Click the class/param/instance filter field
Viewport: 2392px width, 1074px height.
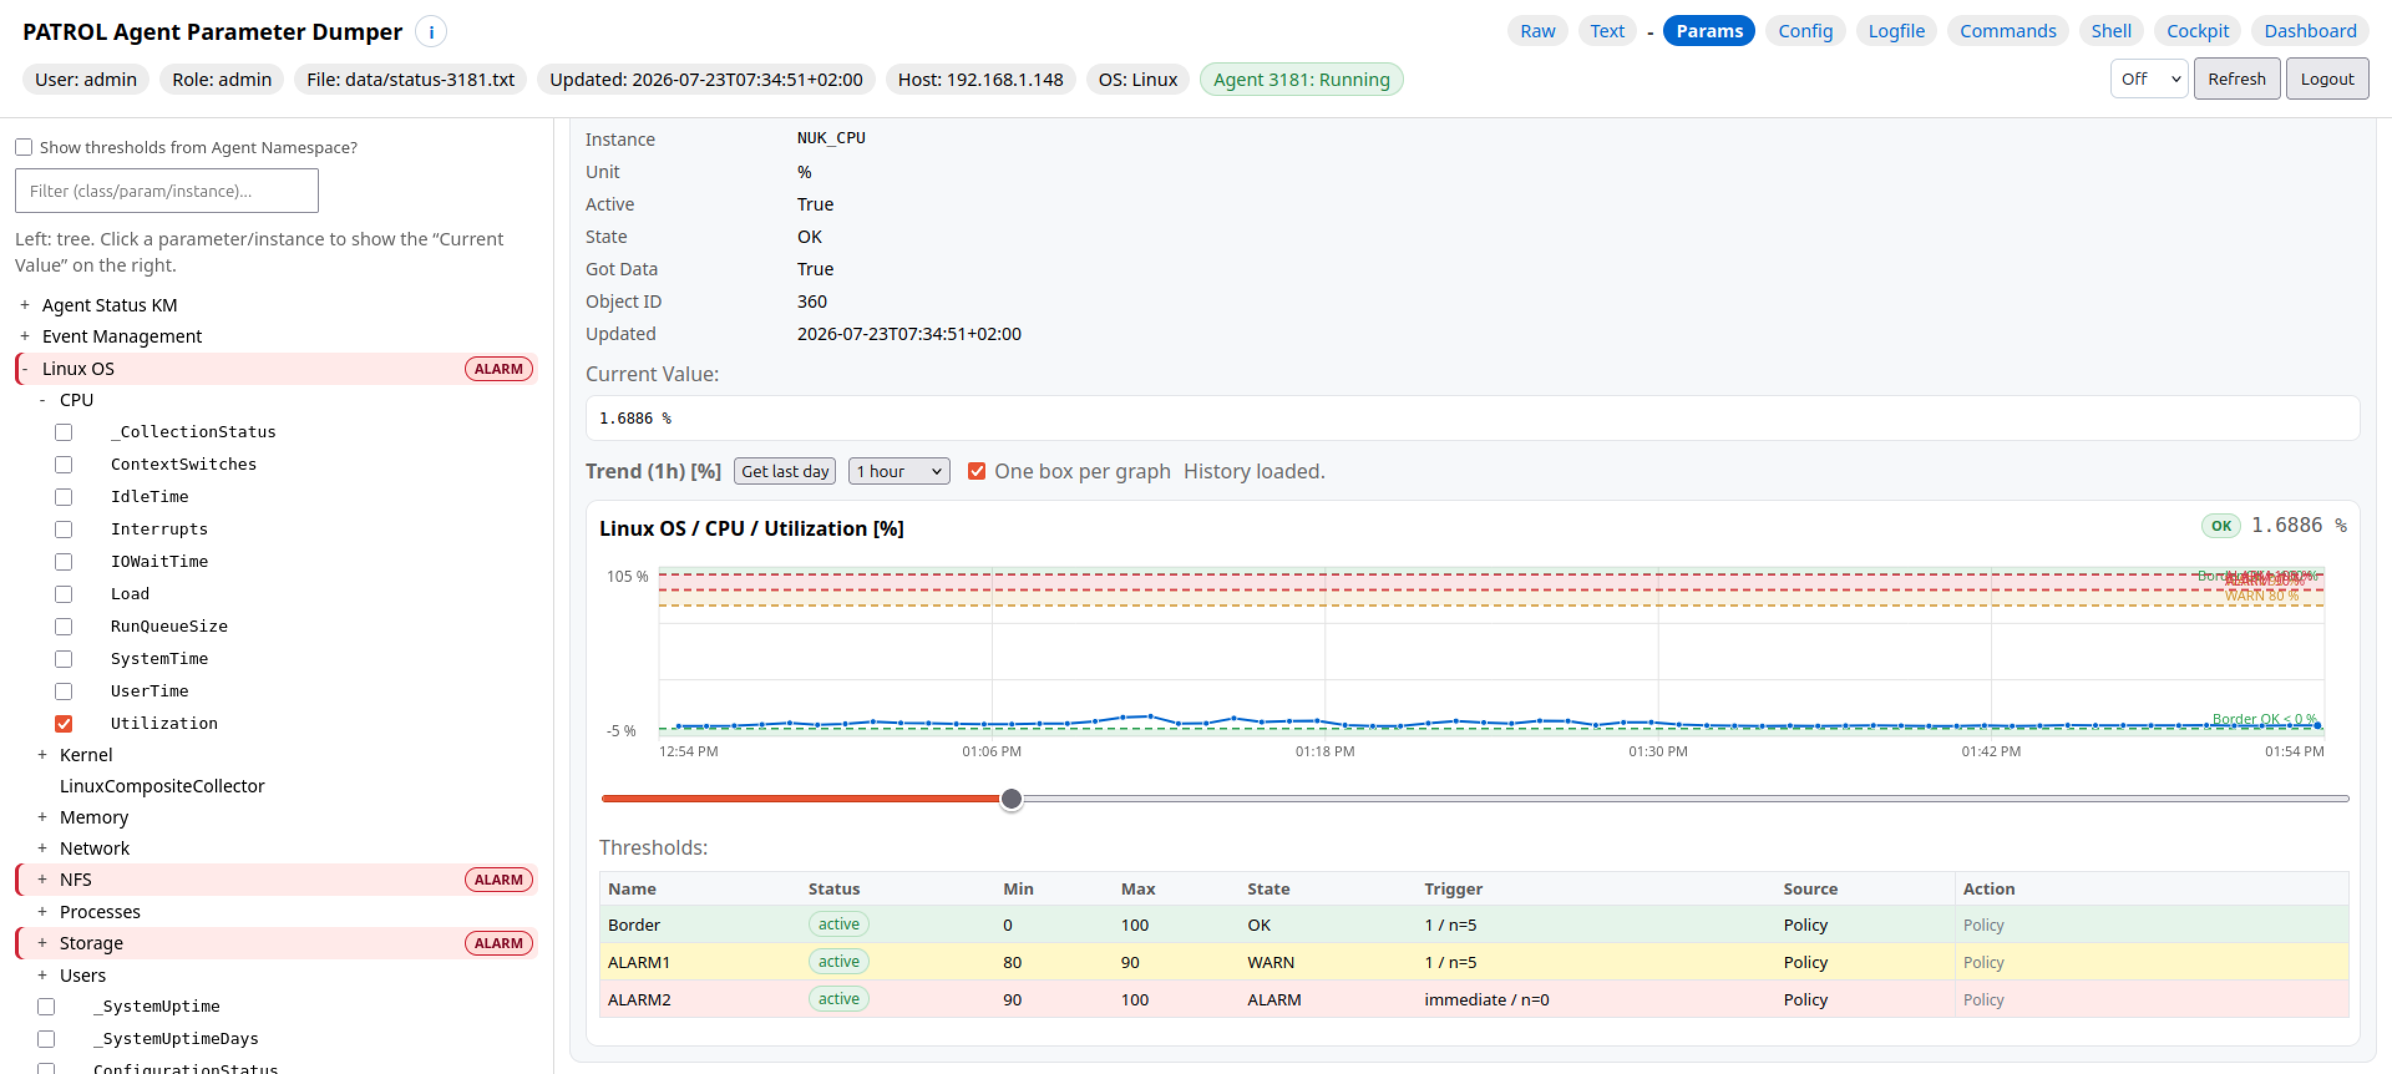pos(167,191)
